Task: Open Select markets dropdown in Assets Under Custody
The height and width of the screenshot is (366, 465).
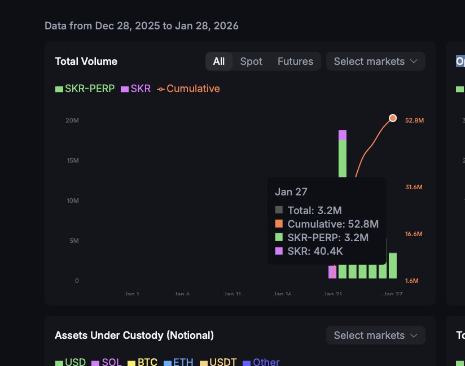Action: (369, 335)
